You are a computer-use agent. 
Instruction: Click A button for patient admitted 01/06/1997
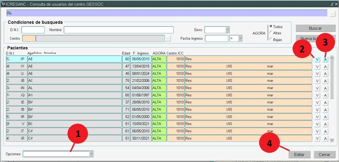point(325,95)
